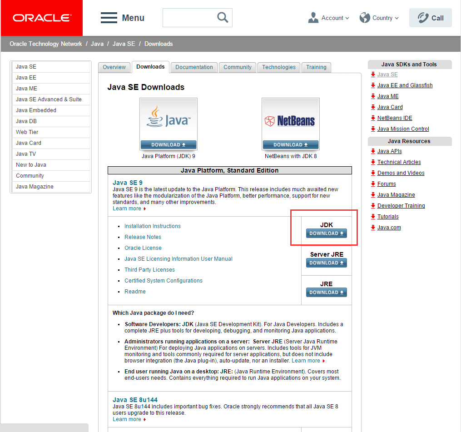Open Developer Training link
The image size is (461, 432).
401,206
